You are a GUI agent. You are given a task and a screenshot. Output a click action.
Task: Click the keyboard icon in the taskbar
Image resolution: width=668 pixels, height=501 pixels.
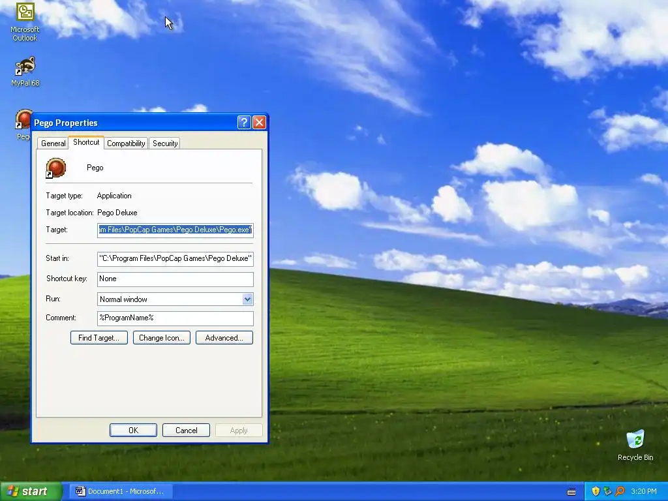point(571,492)
